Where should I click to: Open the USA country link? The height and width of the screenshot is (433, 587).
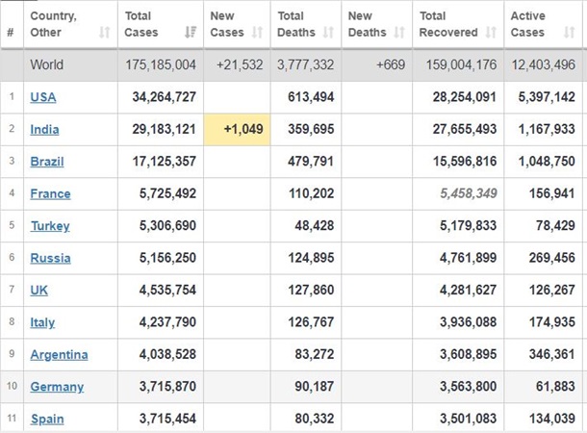(x=43, y=97)
